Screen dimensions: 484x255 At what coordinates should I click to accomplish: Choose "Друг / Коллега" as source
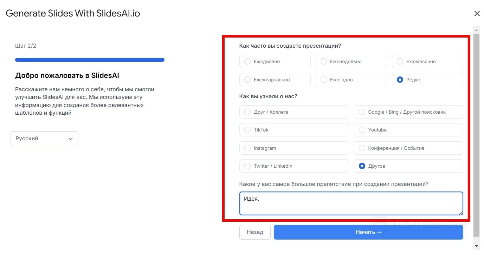247,112
